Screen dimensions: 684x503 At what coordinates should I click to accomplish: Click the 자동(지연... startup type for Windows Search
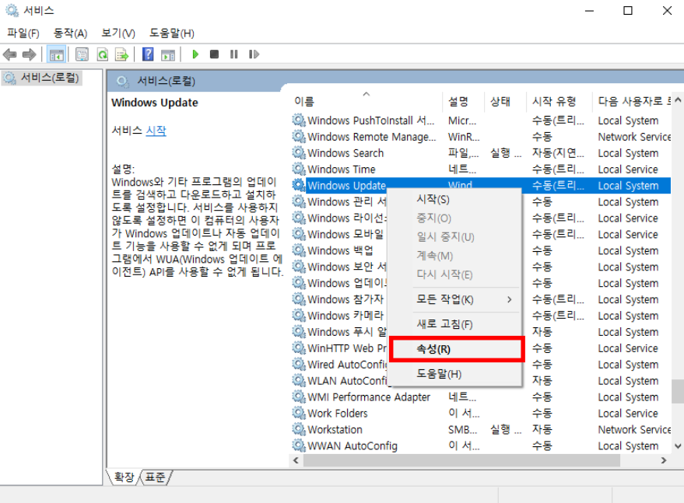click(558, 153)
